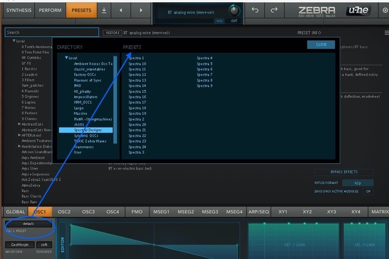
Task: Open settings gear icon
Action: 385,10
